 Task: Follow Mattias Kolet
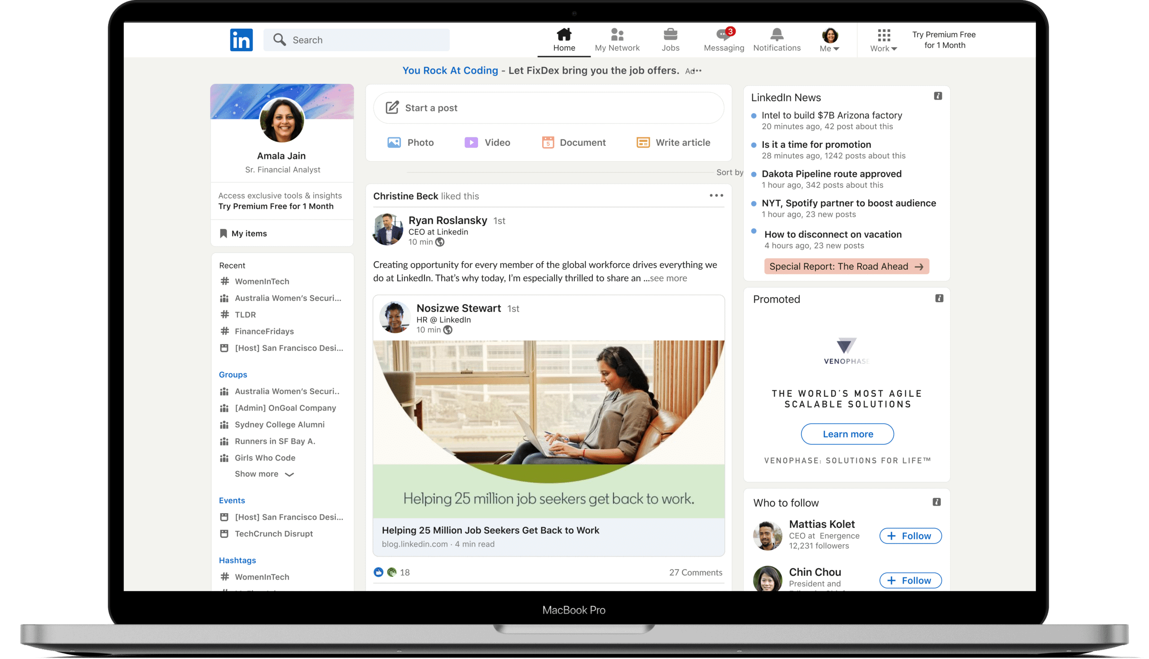[x=910, y=536]
